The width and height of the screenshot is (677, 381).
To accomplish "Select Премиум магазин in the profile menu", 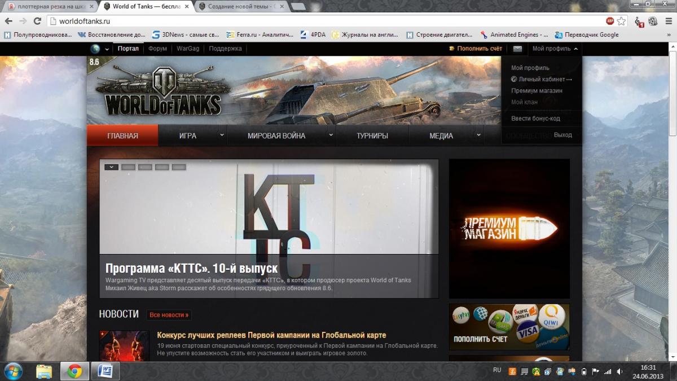I will (x=537, y=90).
